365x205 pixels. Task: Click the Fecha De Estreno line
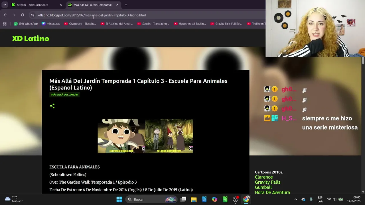[x=121, y=190]
